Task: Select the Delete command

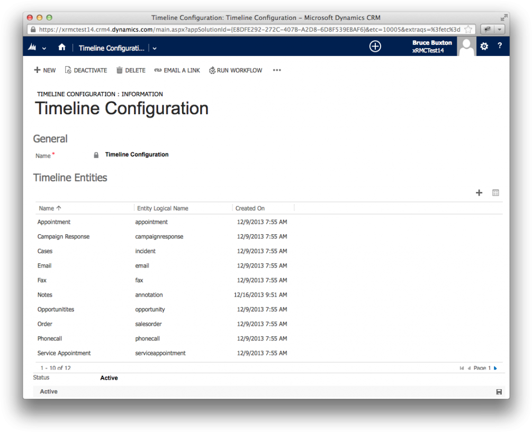Action: pyautogui.click(x=131, y=70)
